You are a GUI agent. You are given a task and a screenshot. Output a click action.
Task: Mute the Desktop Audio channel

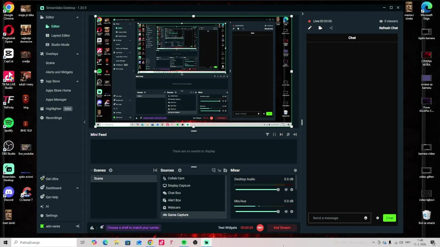click(x=286, y=190)
